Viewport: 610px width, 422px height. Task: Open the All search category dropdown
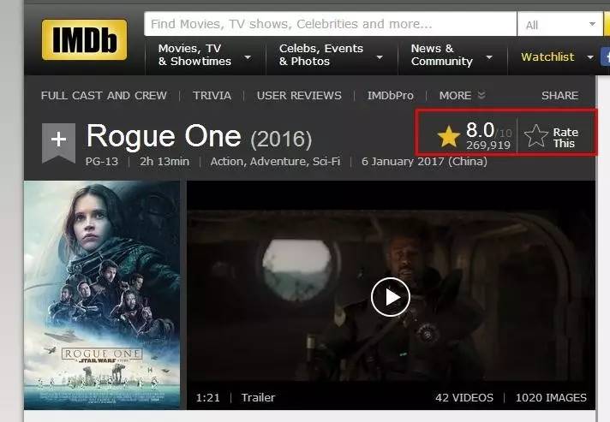click(x=560, y=25)
